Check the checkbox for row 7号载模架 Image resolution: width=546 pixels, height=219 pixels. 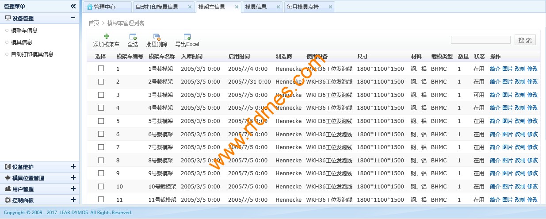[x=101, y=147]
